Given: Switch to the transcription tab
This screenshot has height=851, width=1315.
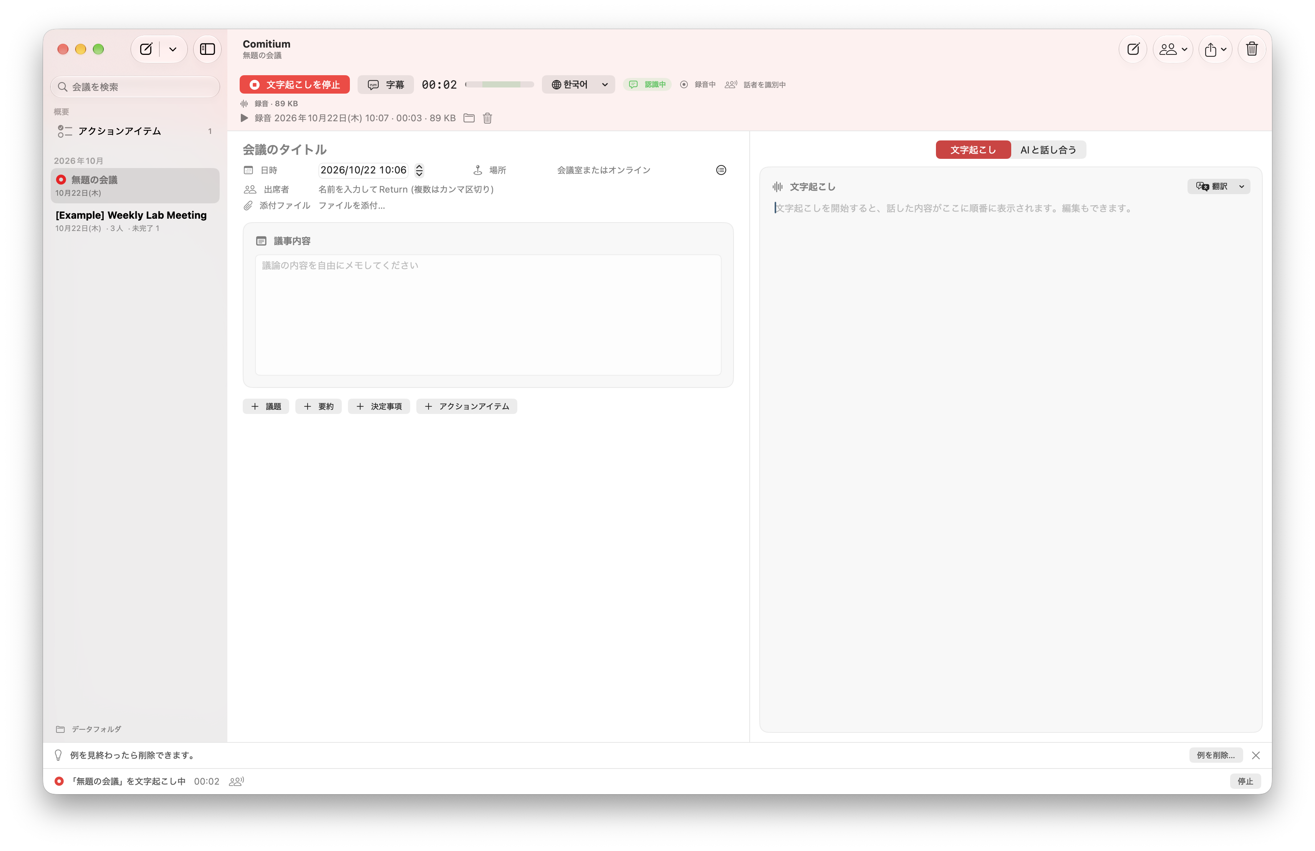Looking at the screenshot, I should point(973,150).
